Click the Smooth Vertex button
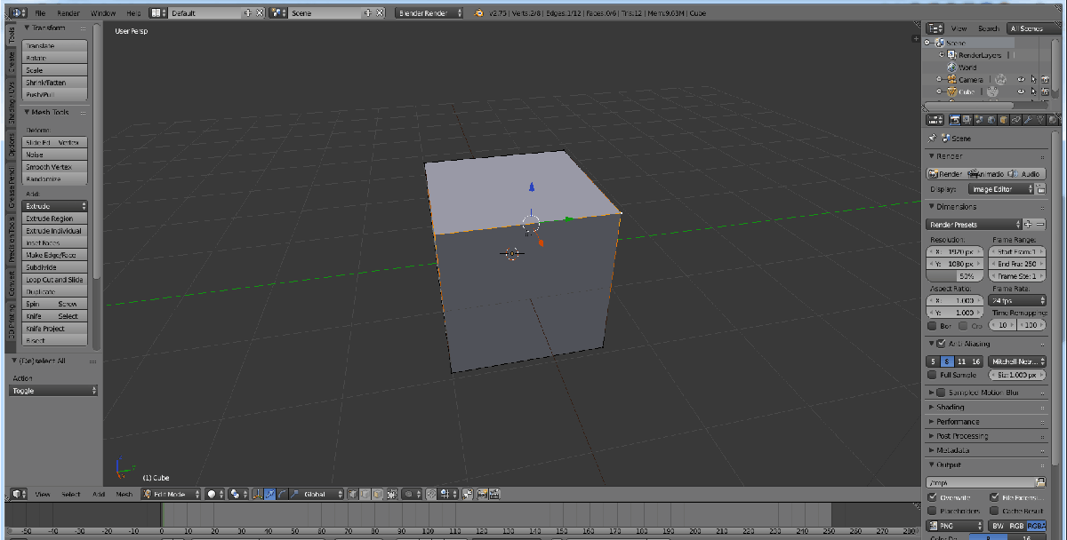Image resolution: width=1067 pixels, height=540 pixels. click(x=55, y=167)
